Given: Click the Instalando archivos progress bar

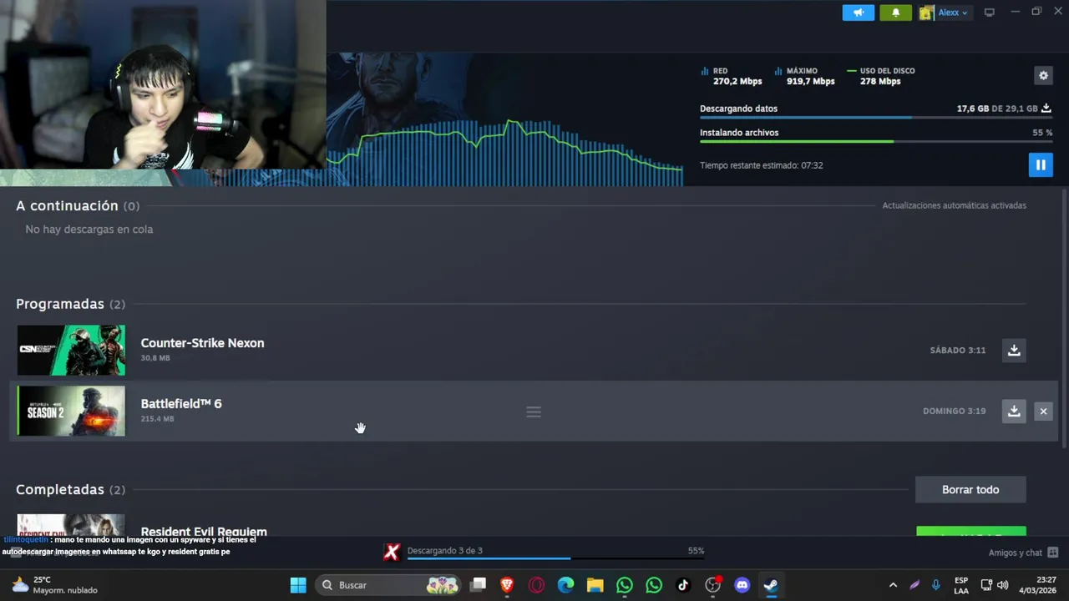Looking at the screenshot, I should point(875,141).
